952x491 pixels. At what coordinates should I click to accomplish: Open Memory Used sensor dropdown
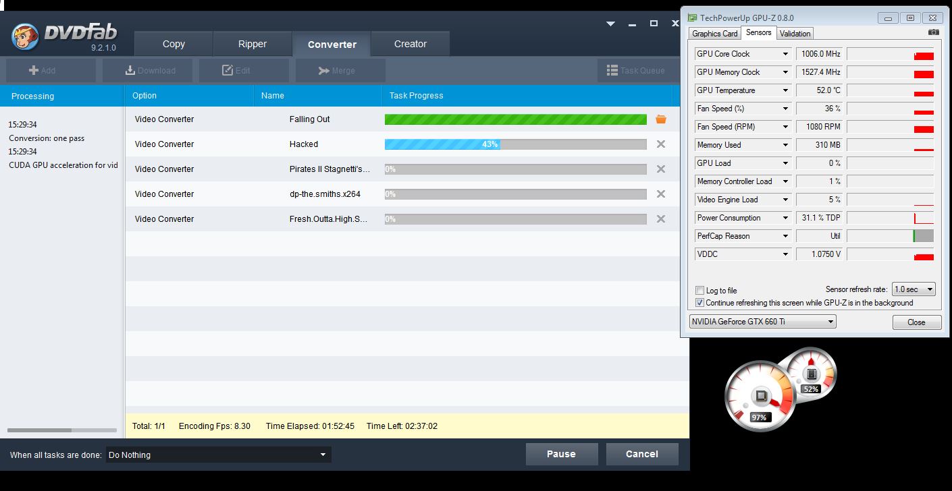click(785, 145)
